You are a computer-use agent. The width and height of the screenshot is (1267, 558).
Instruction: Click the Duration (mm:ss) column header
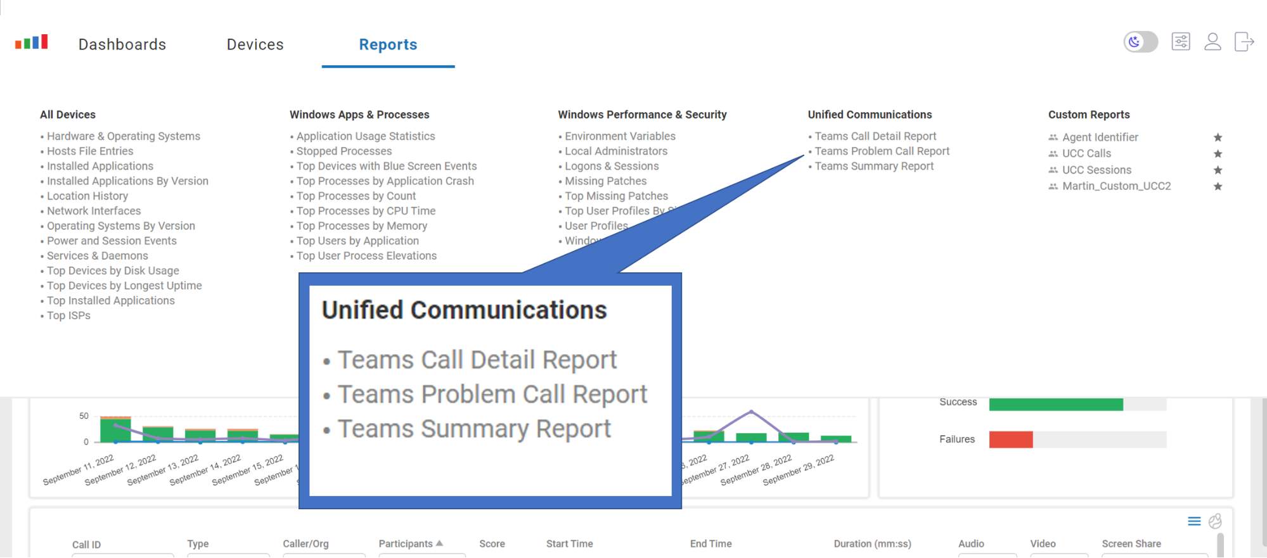click(x=872, y=543)
